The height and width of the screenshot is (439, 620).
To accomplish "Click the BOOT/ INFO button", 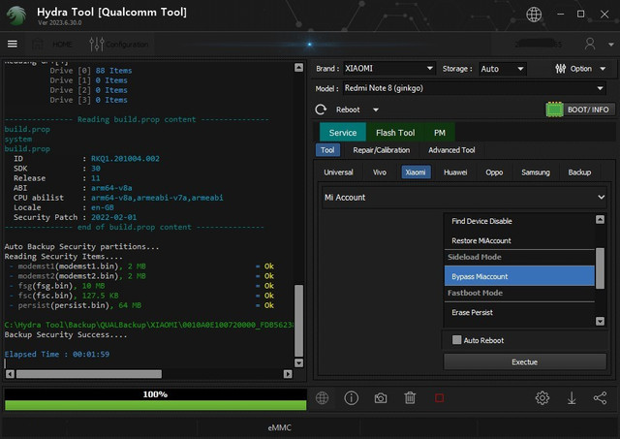I will tap(580, 110).
